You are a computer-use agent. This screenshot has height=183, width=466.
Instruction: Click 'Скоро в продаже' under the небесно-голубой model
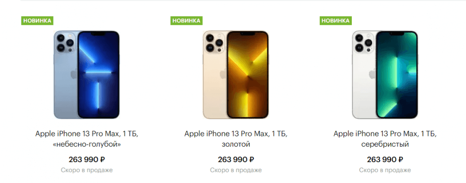click(87, 170)
